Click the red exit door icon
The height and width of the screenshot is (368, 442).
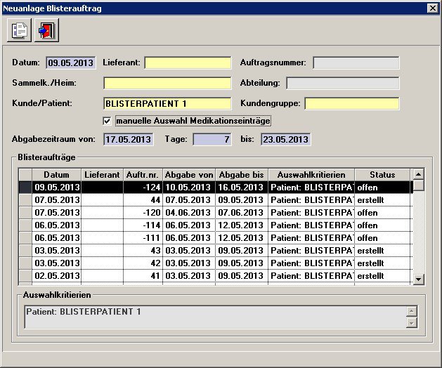(x=46, y=31)
